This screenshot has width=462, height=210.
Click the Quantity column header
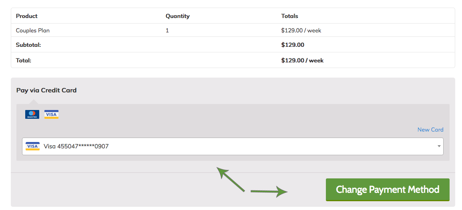[177, 16]
